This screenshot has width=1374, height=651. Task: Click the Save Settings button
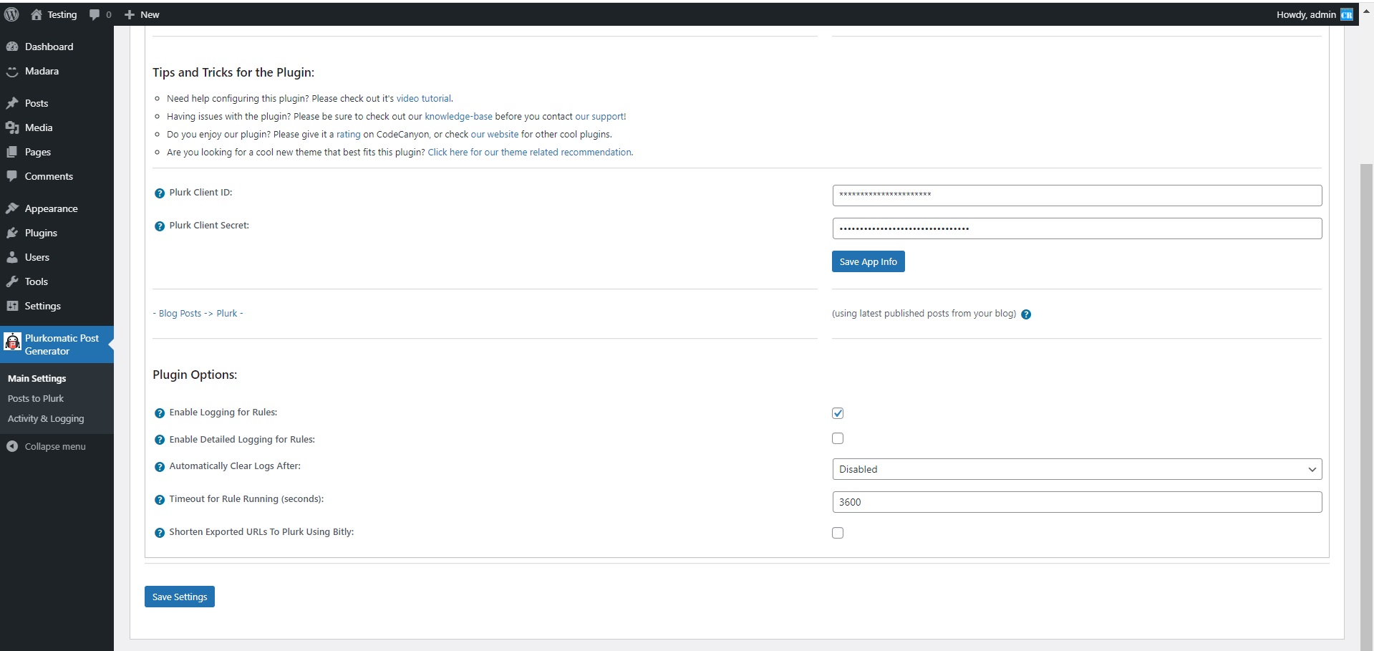coord(180,597)
